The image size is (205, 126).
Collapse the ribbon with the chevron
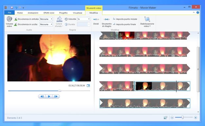(194, 12)
